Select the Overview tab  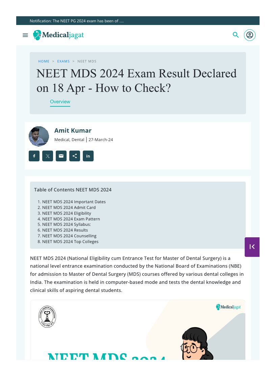pyautogui.click(x=60, y=102)
